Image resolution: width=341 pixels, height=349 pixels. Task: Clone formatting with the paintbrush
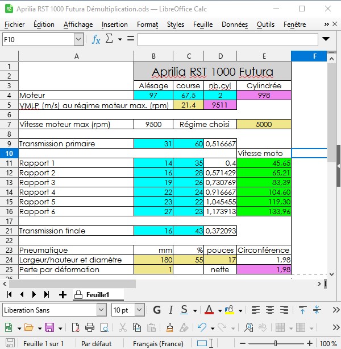[x=170, y=327]
